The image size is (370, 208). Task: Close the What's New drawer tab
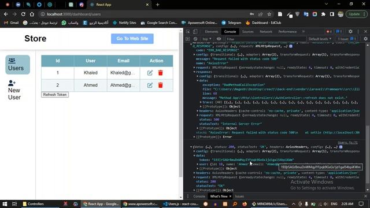pos(230,196)
